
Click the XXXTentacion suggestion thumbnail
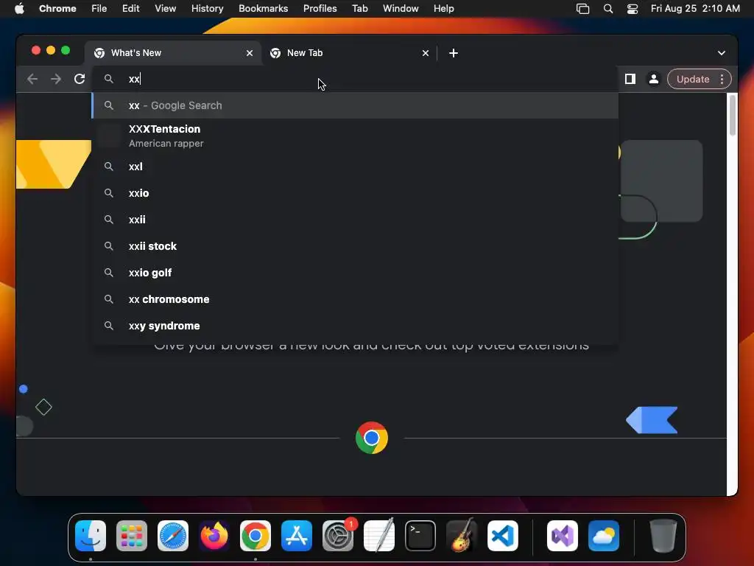(x=109, y=136)
